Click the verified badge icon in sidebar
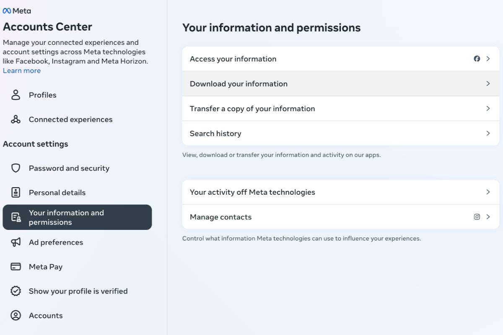The height and width of the screenshot is (335, 503). [x=16, y=291]
